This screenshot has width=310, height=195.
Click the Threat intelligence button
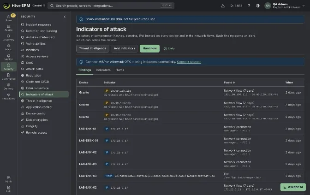(x=93, y=48)
